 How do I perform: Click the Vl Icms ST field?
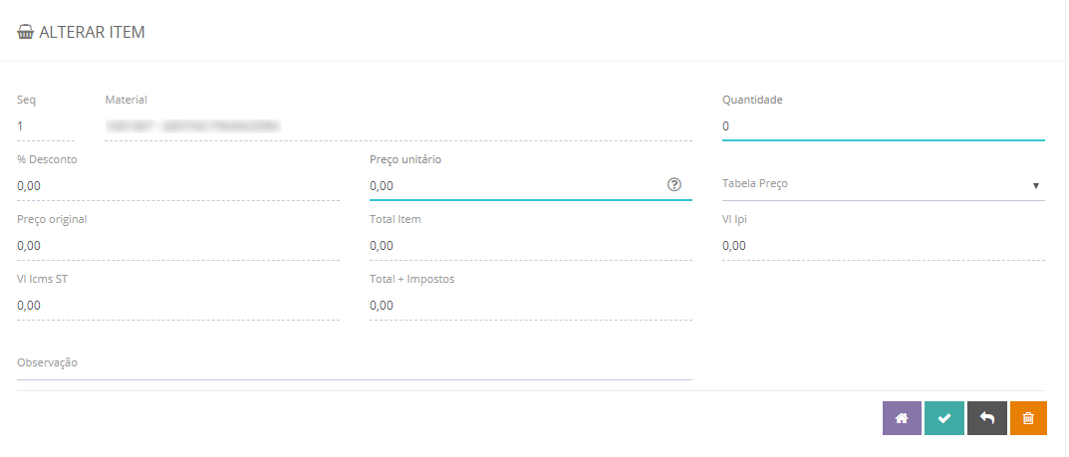click(x=178, y=306)
